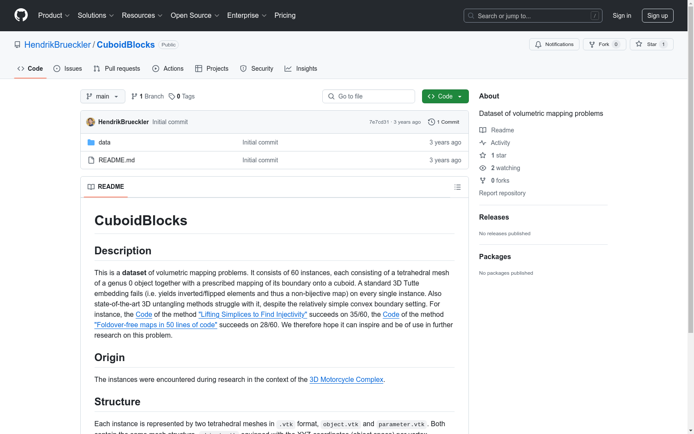The height and width of the screenshot is (434, 694).
Task: Open the 2 watching link
Action: (506, 168)
